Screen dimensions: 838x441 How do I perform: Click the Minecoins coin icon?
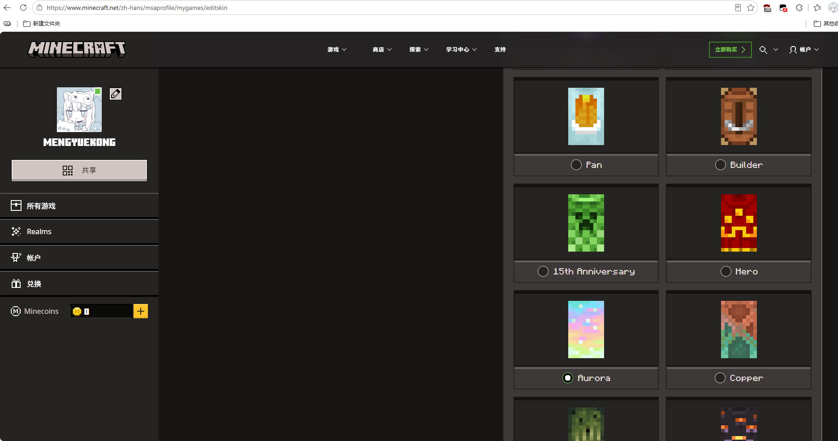coord(77,311)
